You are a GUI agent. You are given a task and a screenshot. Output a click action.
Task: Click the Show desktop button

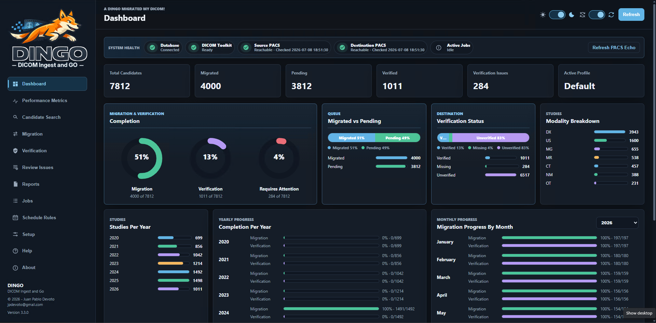(x=639, y=313)
